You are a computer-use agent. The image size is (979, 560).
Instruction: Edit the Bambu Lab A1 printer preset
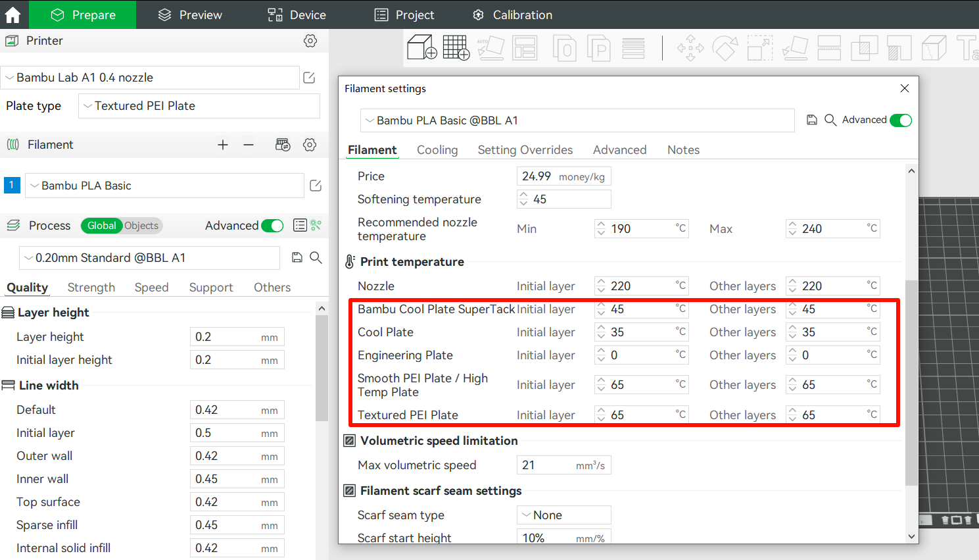click(309, 78)
